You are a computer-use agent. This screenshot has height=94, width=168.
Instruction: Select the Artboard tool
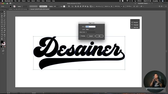(2, 37)
